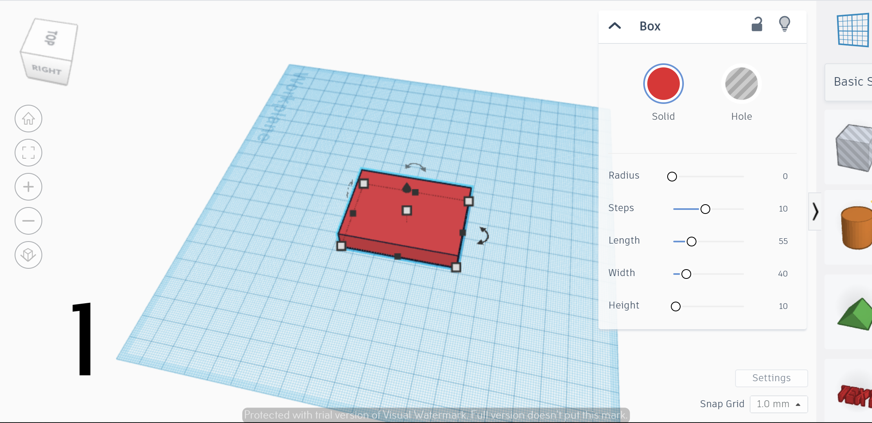This screenshot has width=872, height=423.
Task: Toggle the lock editing padlock icon
Action: (757, 24)
